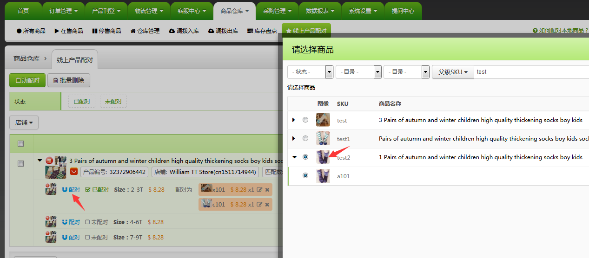Expand the test SKU row arrow

[x=293, y=120]
